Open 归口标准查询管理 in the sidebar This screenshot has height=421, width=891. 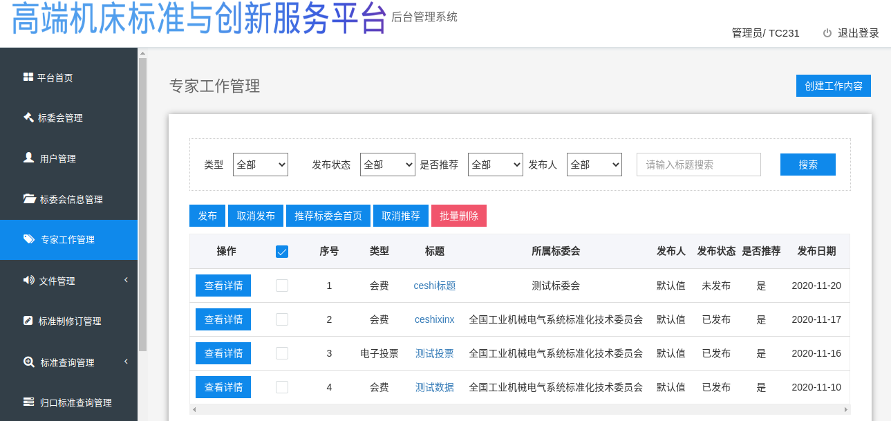pos(75,402)
